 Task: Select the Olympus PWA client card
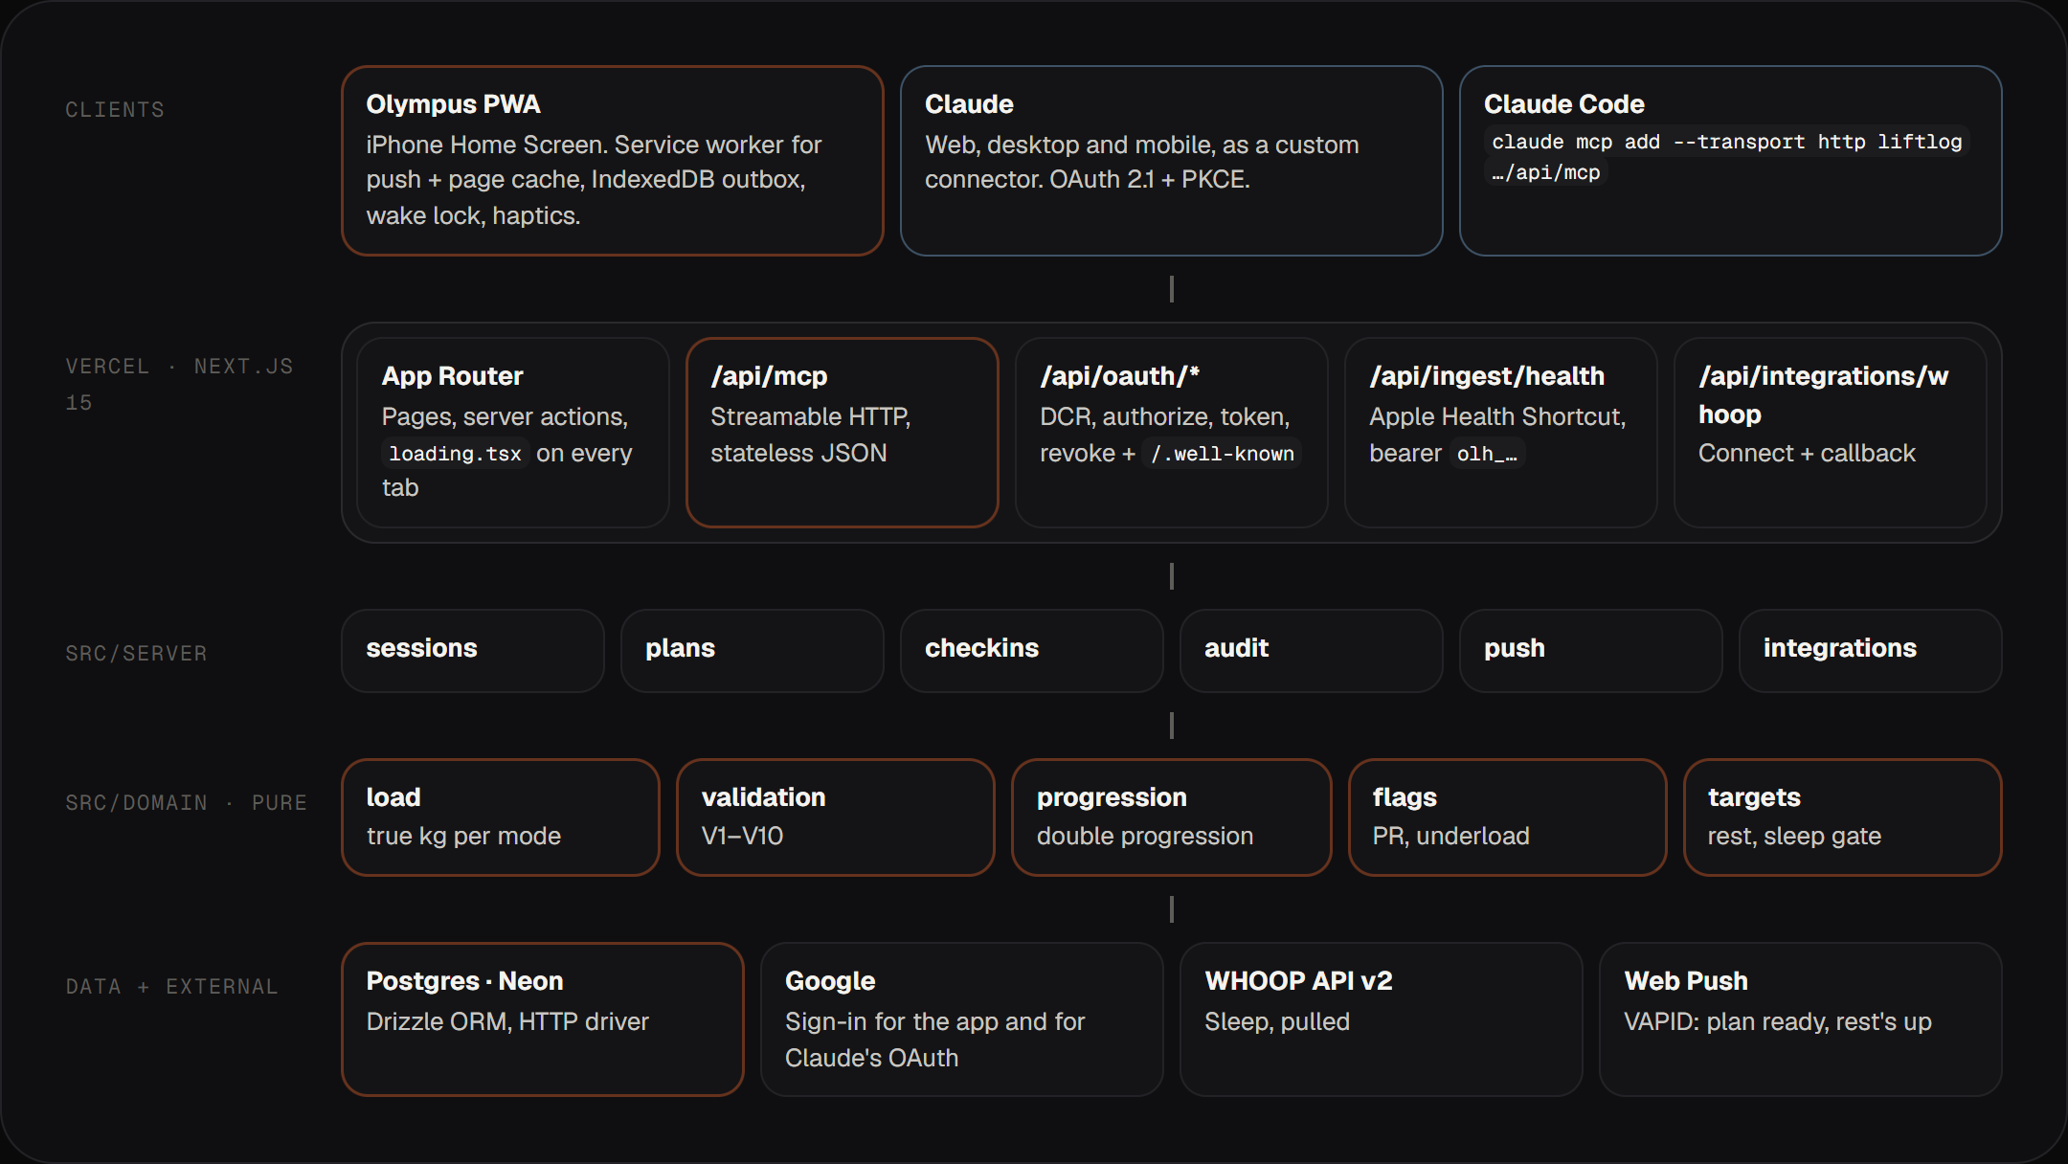click(613, 161)
